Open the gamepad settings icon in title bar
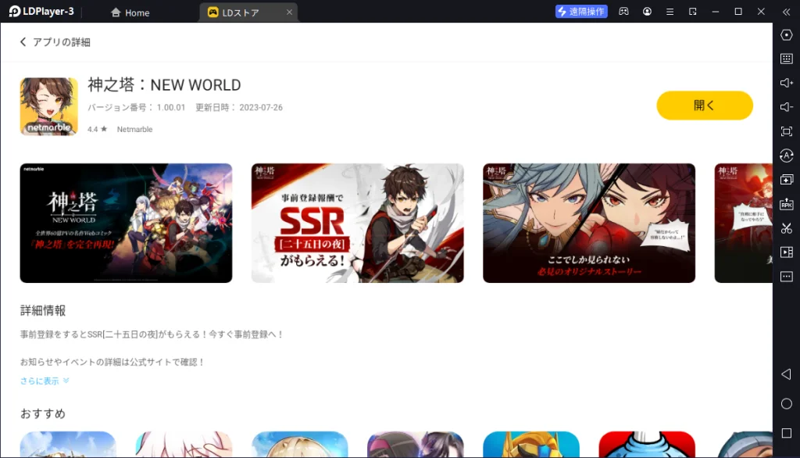Image resolution: width=800 pixels, height=458 pixels. click(623, 11)
